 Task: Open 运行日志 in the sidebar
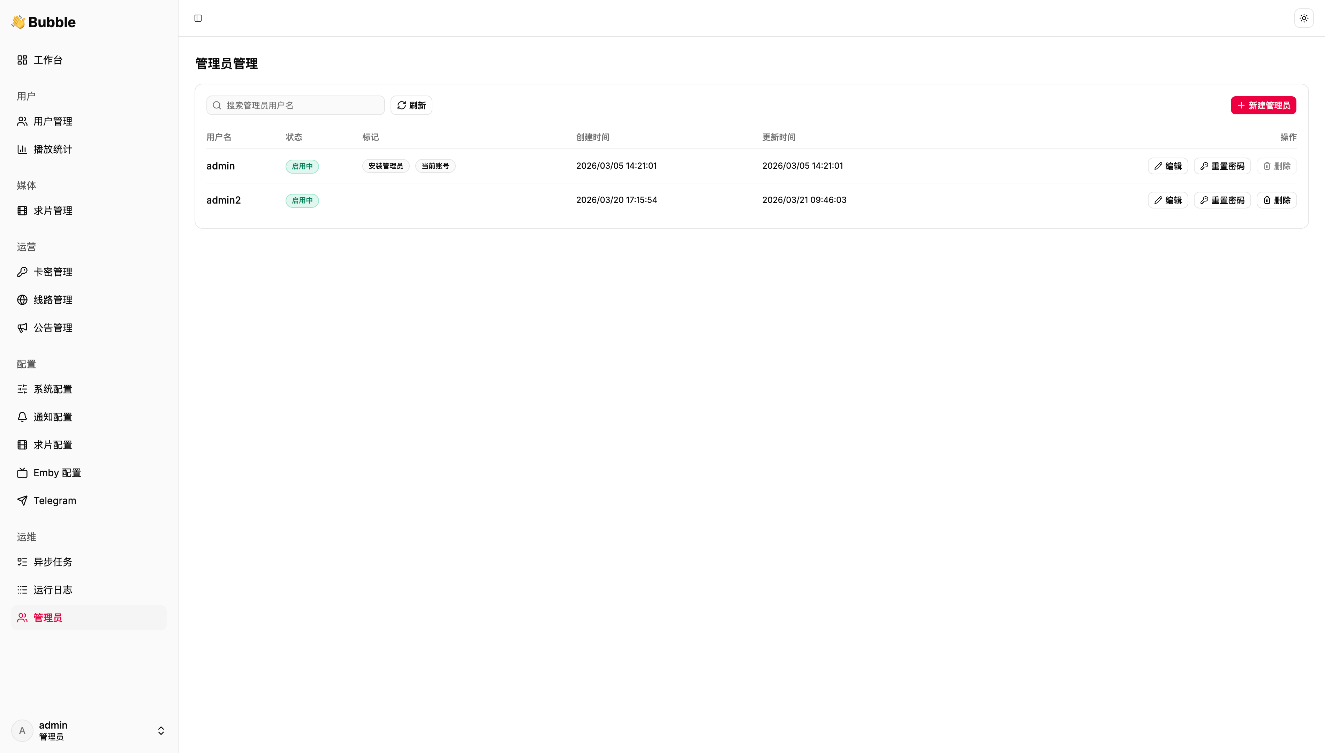point(52,590)
